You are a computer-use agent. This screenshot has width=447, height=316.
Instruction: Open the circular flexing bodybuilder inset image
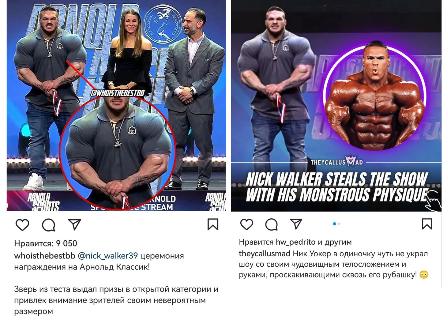(x=375, y=97)
